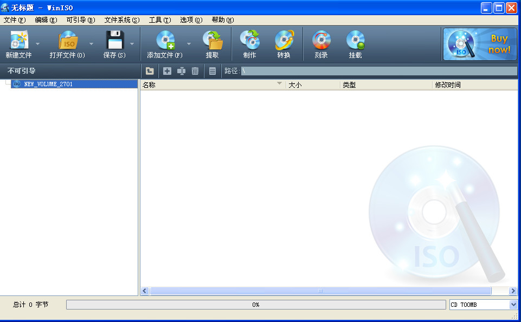Click the delete trash can icon
This screenshot has width=521, height=322.
[195, 71]
